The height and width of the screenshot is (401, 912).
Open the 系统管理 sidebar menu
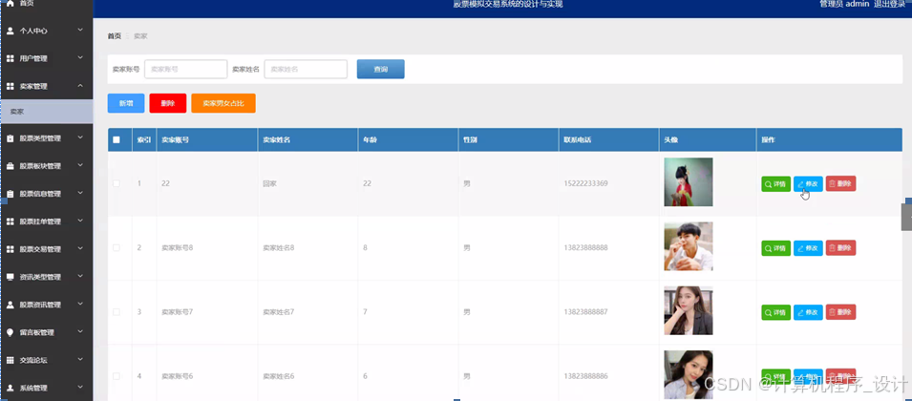coord(47,388)
